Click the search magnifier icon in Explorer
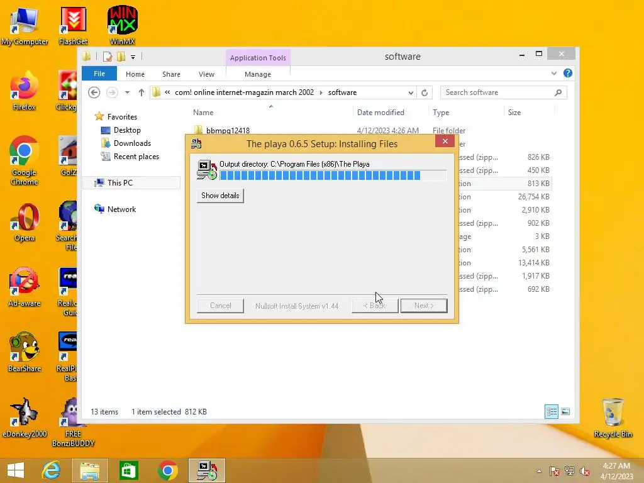 coord(558,92)
